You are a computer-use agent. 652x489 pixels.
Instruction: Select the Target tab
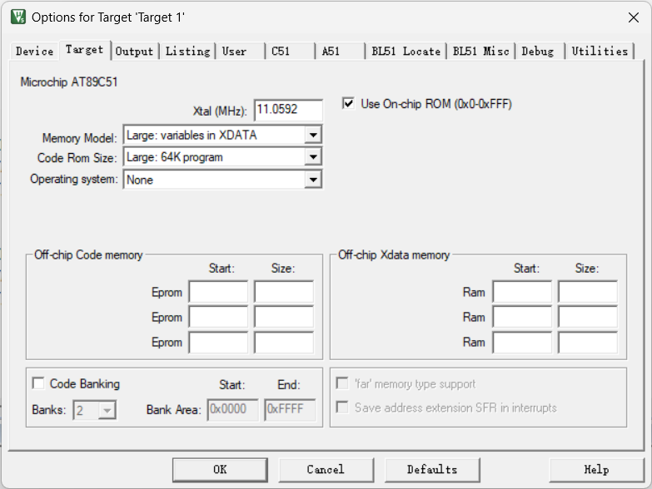tap(85, 50)
